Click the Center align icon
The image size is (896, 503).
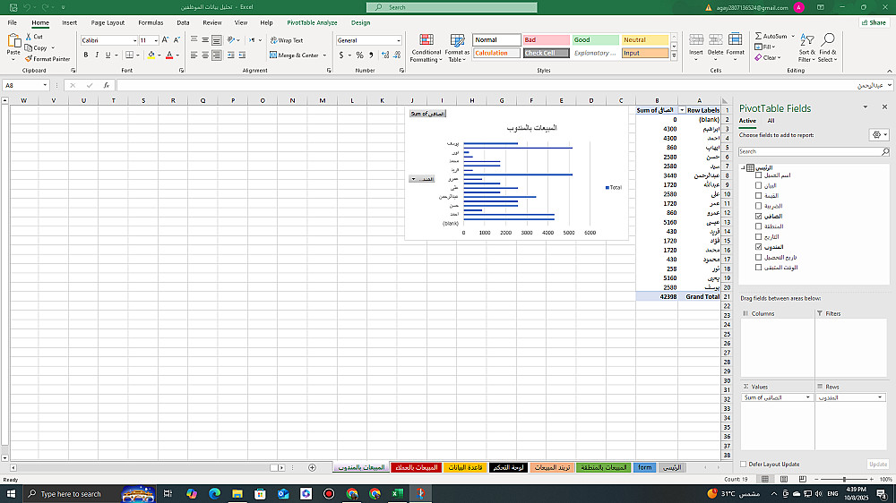point(205,55)
